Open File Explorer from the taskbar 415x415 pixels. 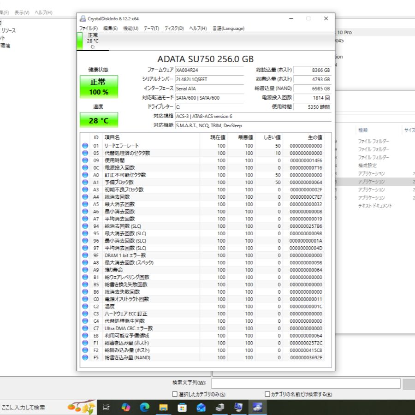coord(163,407)
